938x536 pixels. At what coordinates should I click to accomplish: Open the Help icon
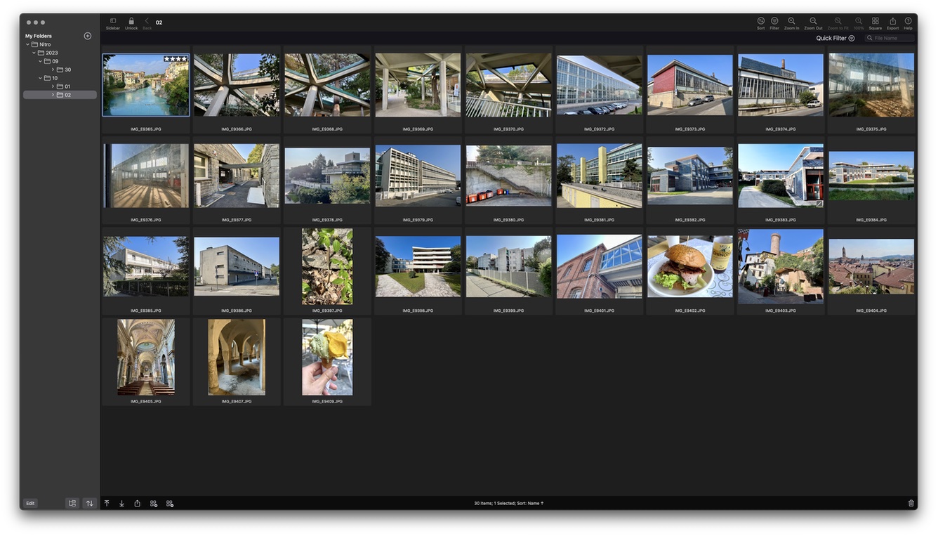point(908,22)
